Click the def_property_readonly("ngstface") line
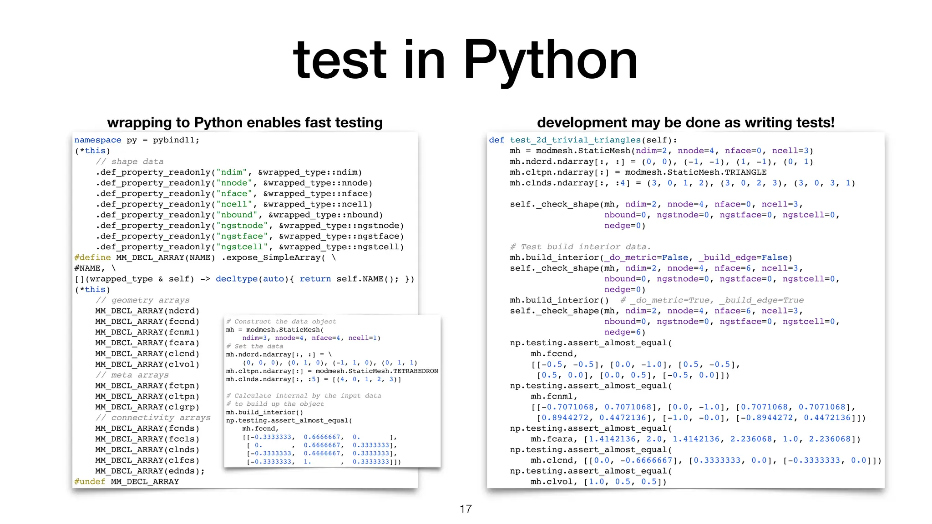 pyautogui.click(x=250, y=237)
